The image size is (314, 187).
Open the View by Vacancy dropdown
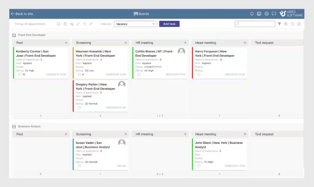(135, 24)
